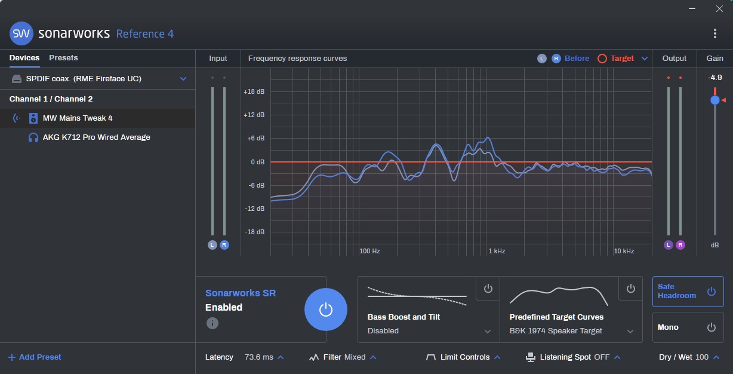Image resolution: width=733 pixels, height=374 pixels.
Task: Click the info icon under Enabled
Action: [x=212, y=323]
